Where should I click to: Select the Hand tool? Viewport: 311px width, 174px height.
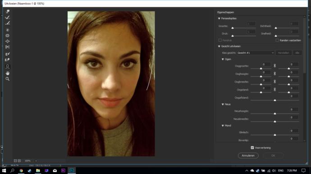[x=8, y=73]
